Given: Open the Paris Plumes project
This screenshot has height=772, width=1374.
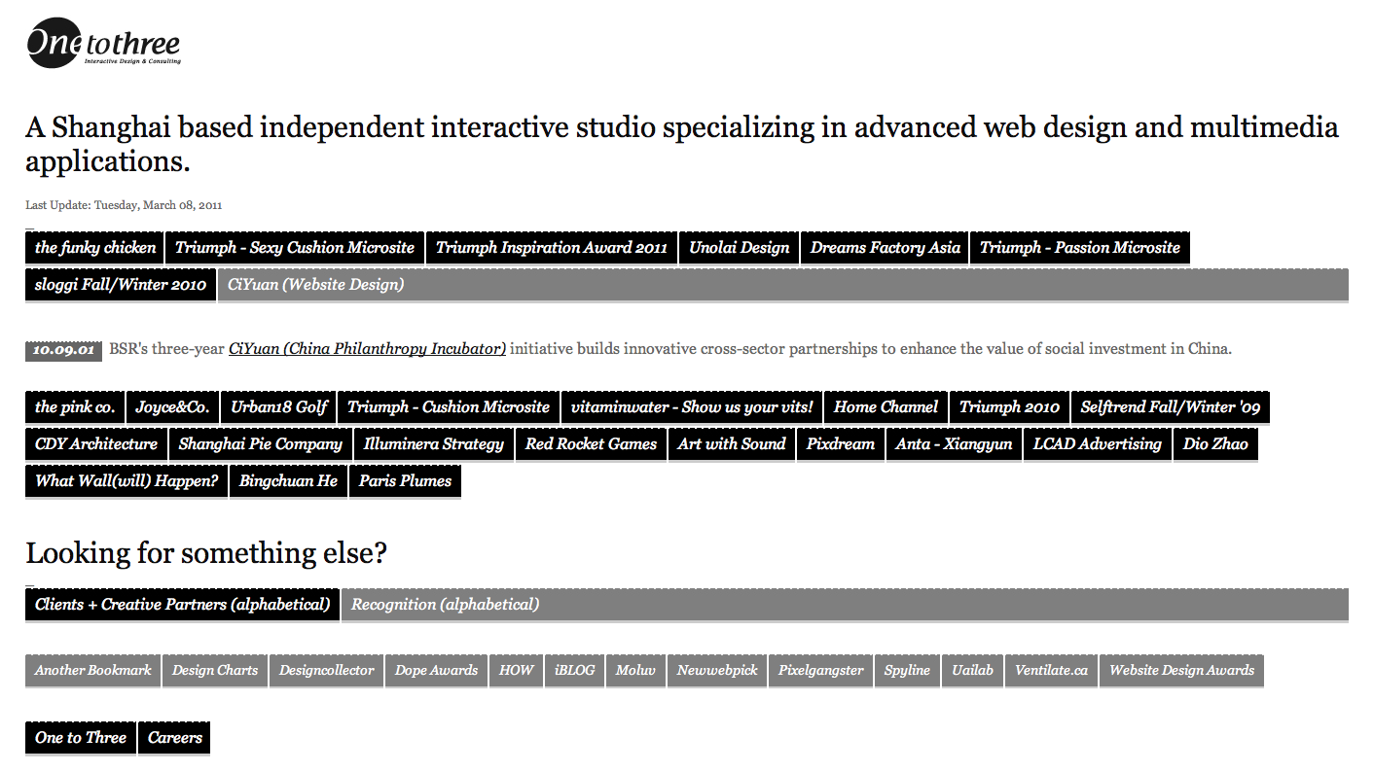Looking at the screenshot, I should tap(405, 481).
